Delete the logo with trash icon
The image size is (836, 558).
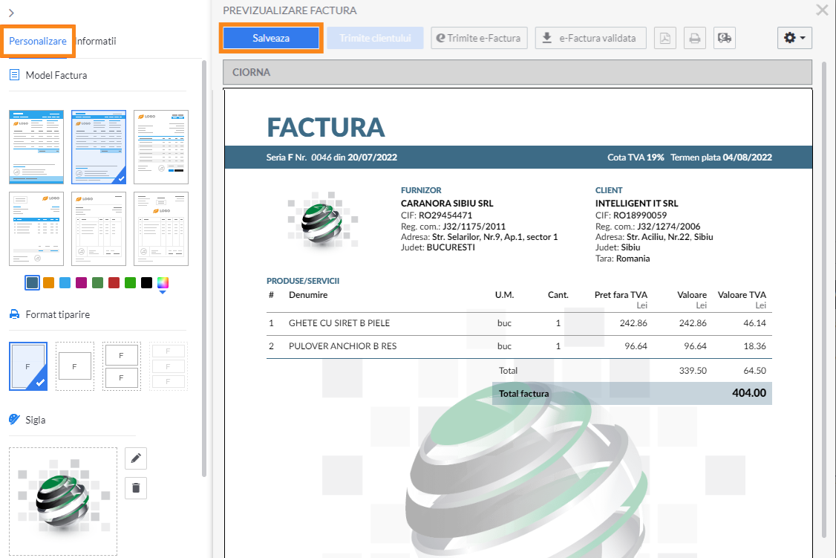tap(136, 487)
